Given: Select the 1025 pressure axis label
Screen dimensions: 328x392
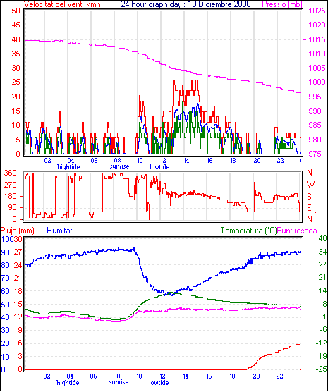Looking at the screenshot, I should pyautogui.click(x=317, y=11).
